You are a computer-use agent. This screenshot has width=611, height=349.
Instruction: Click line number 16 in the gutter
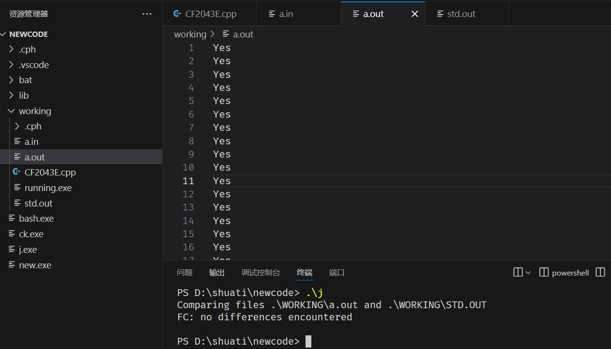coord(188,247)
